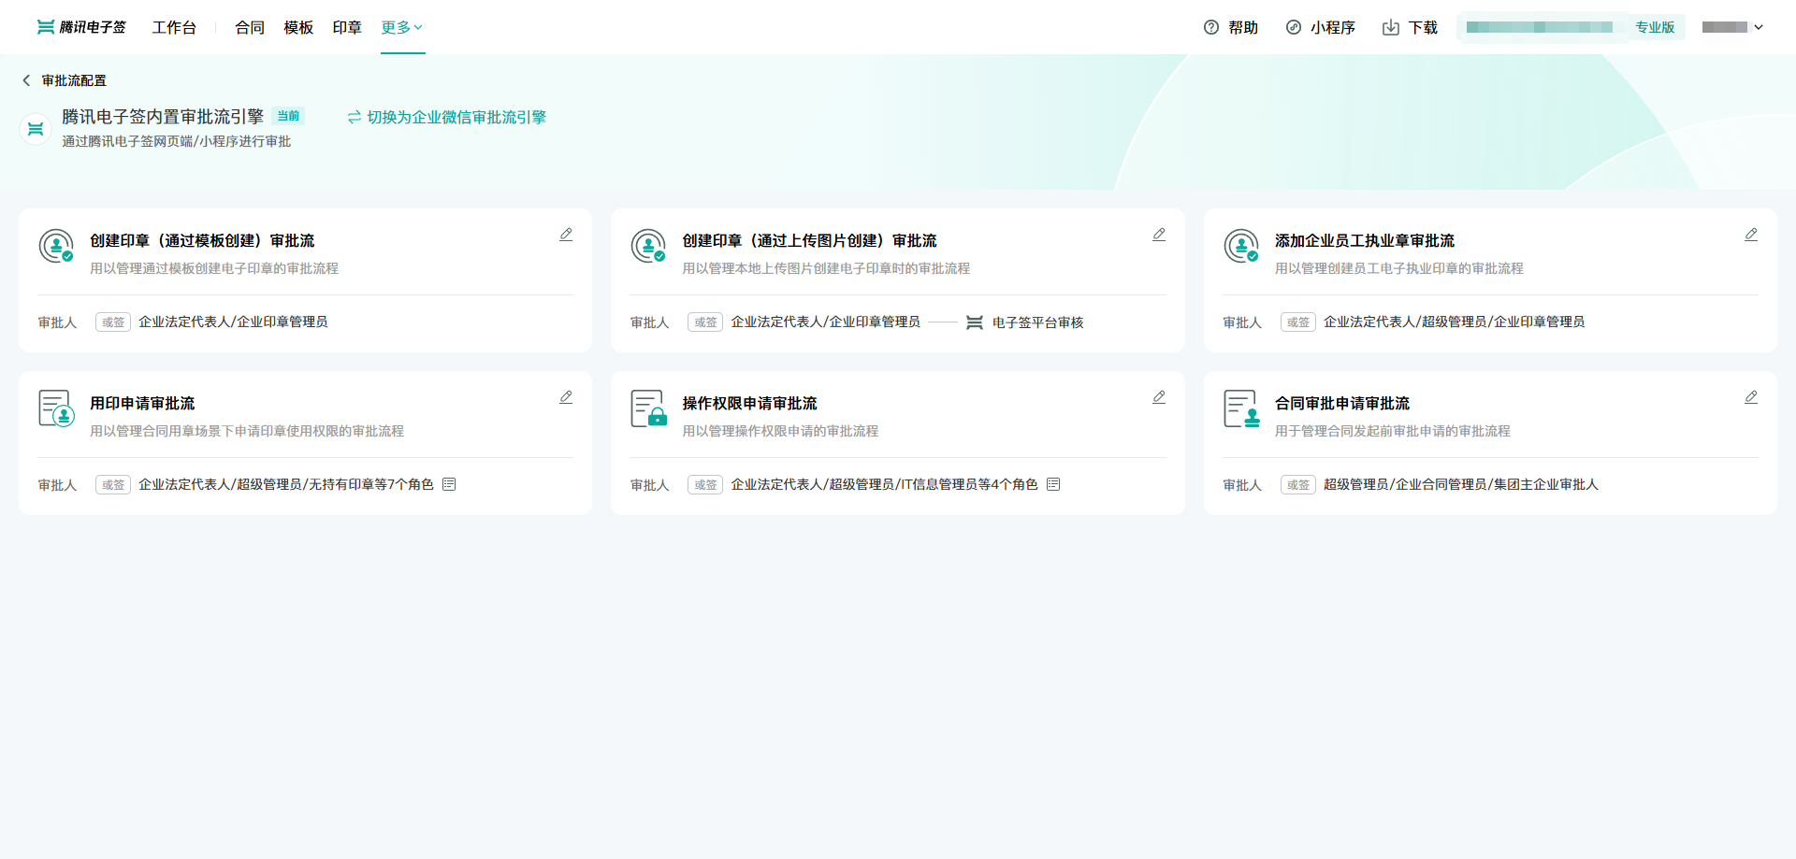The width and height of the screenshot is (1796, 859).
Task: Switch to the 印章 menu
Action: pos(347,27)
